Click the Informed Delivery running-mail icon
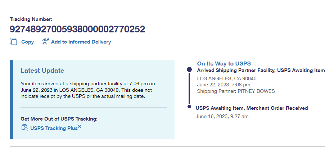Viewport: 325px width, 149px height. (x=45, y=41)
